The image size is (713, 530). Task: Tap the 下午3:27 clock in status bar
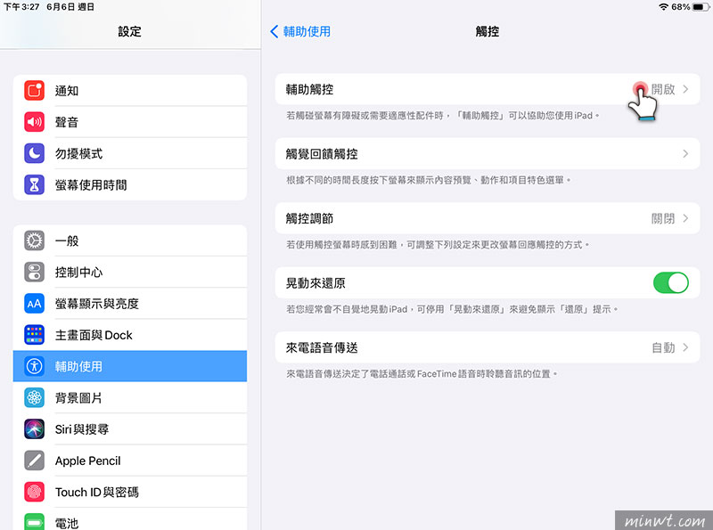[x=21, y=7]
